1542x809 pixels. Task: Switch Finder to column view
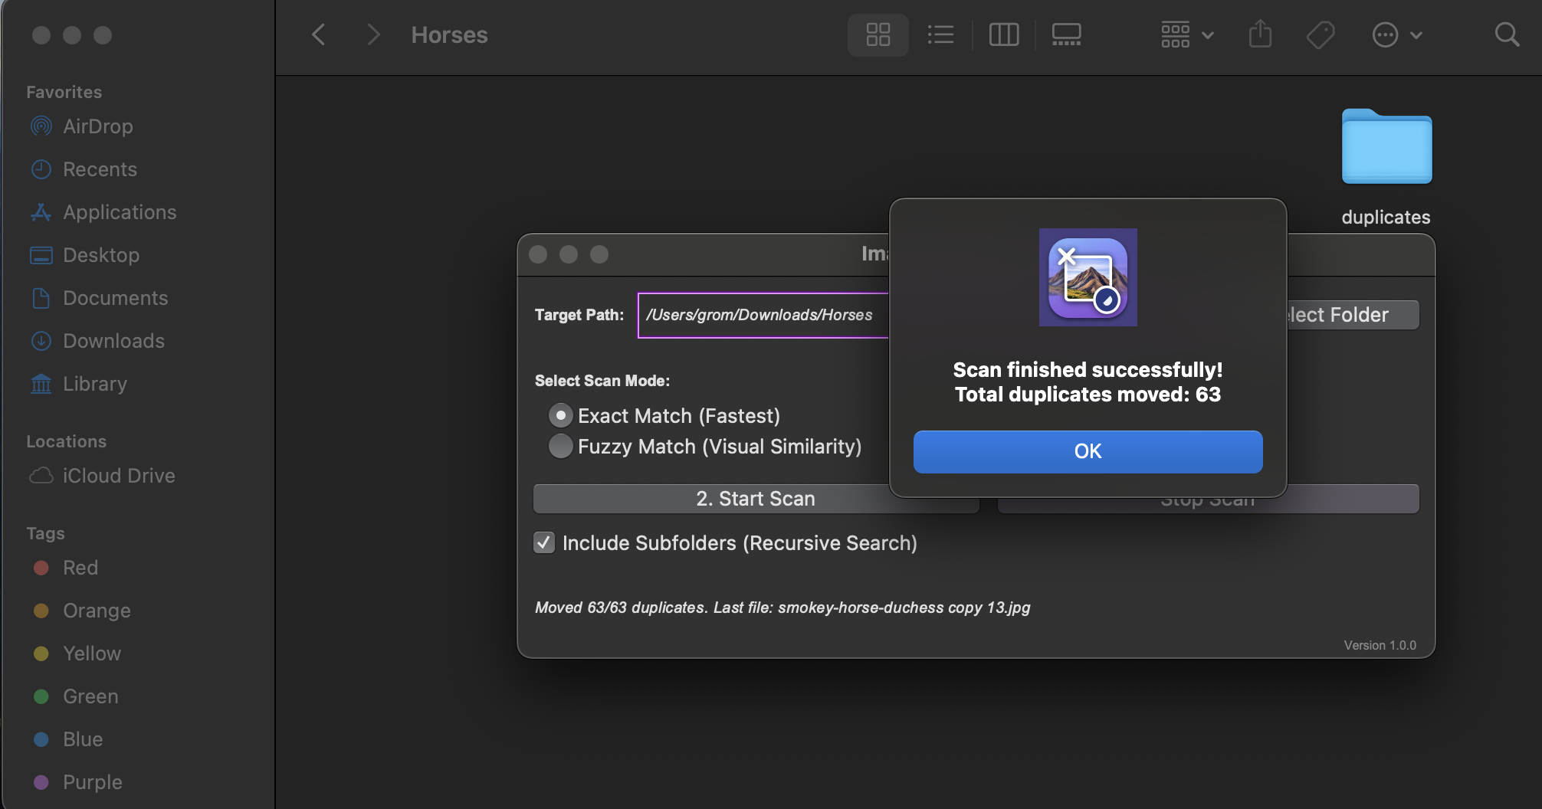pyautogui.click(x=1003, y=34)
